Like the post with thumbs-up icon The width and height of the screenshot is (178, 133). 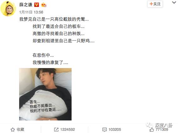(x=152, y=130)
